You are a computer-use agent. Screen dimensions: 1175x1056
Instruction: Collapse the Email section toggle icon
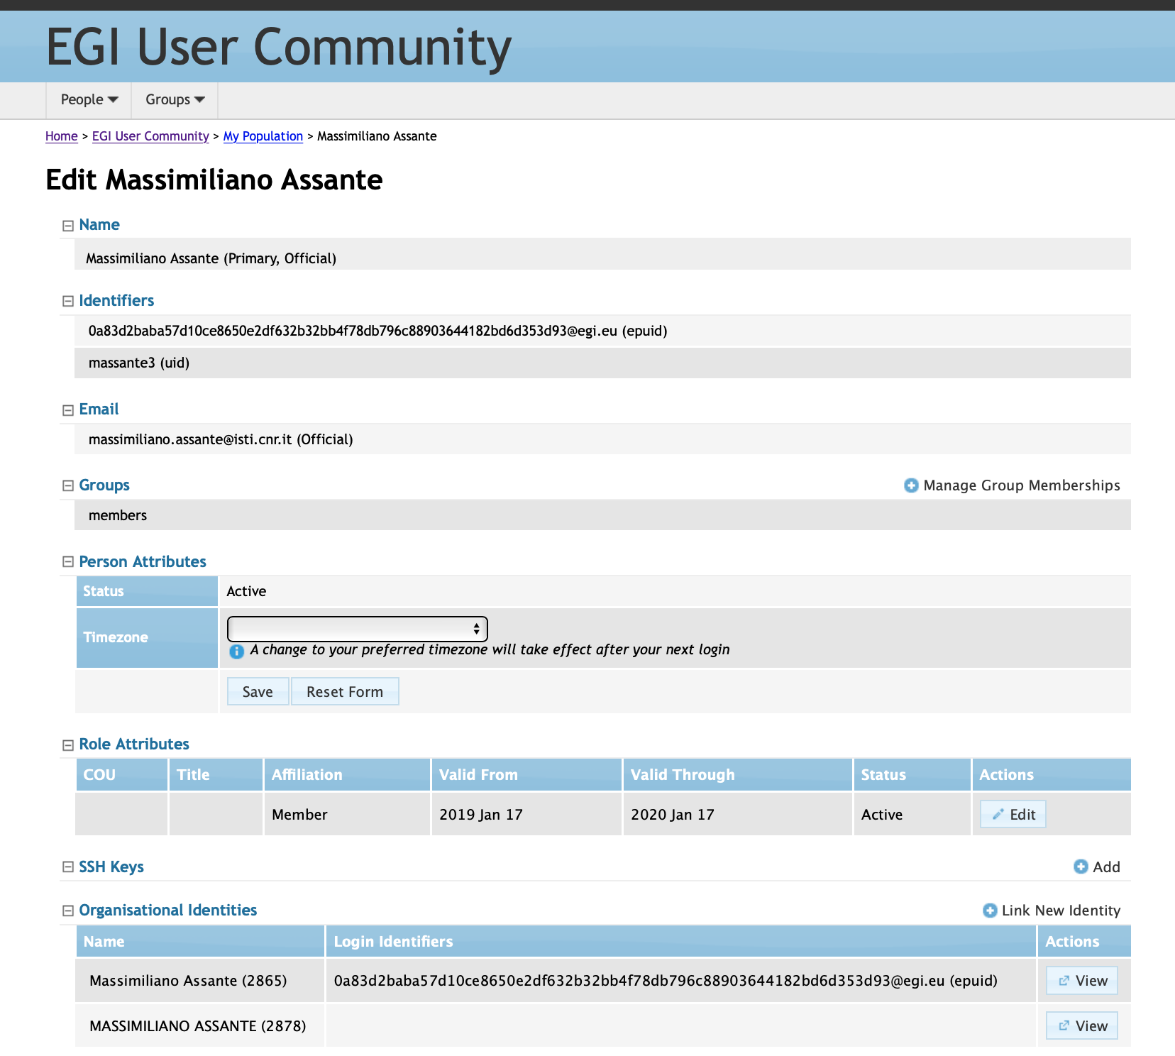tap(68, 410)
